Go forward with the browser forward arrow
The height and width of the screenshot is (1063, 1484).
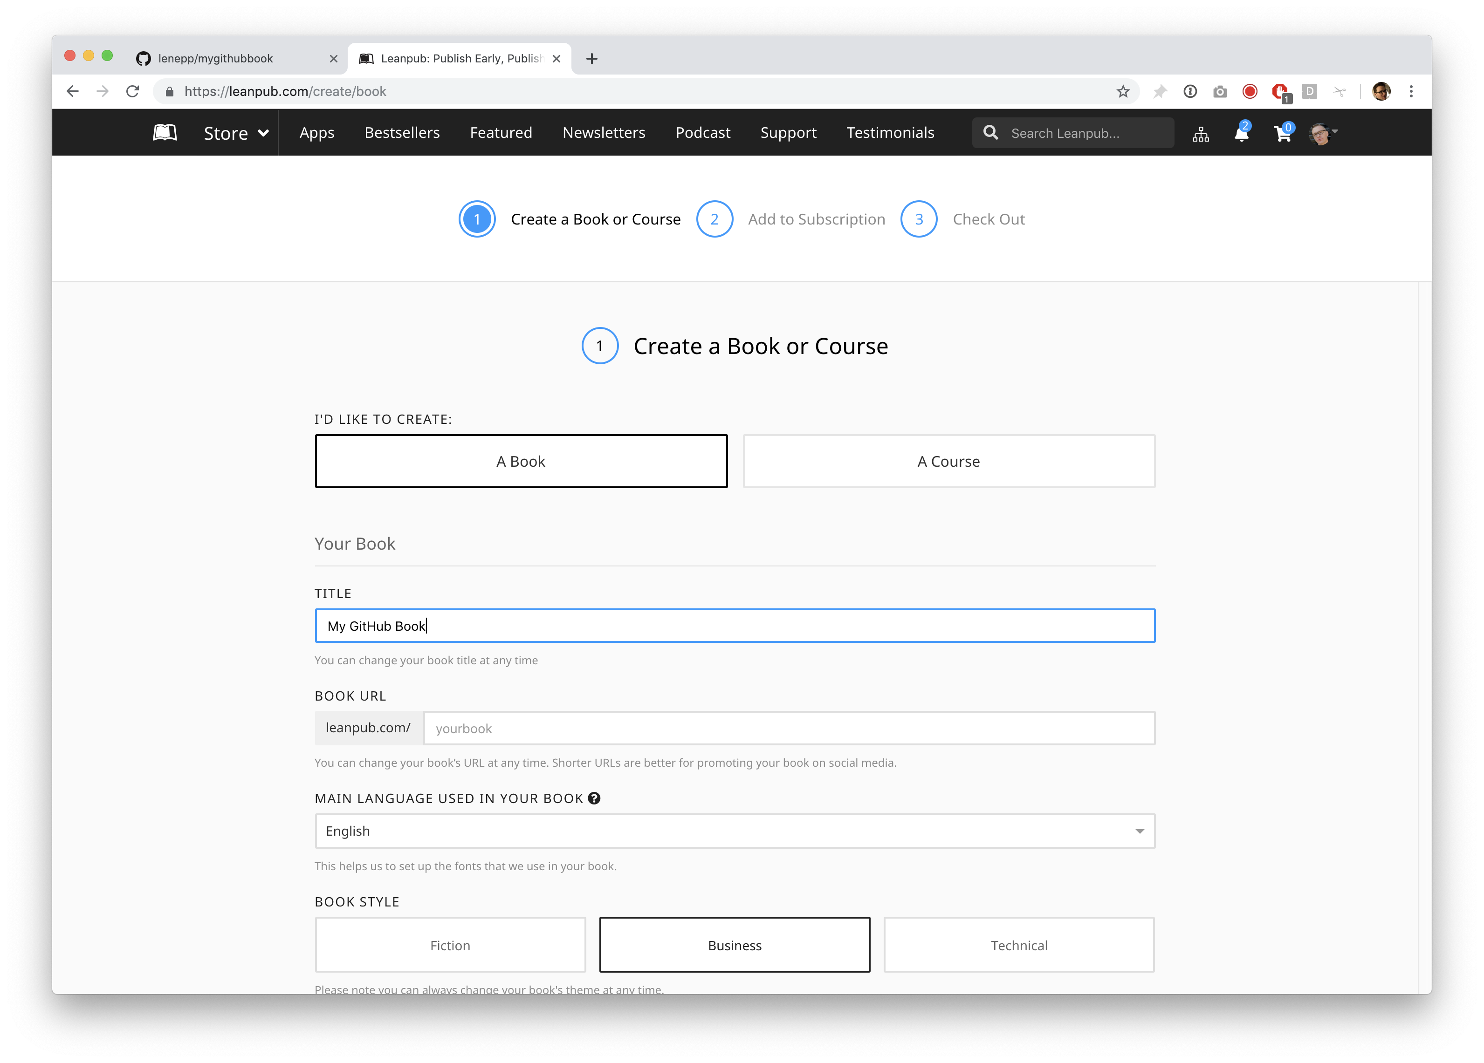(103, 92)
